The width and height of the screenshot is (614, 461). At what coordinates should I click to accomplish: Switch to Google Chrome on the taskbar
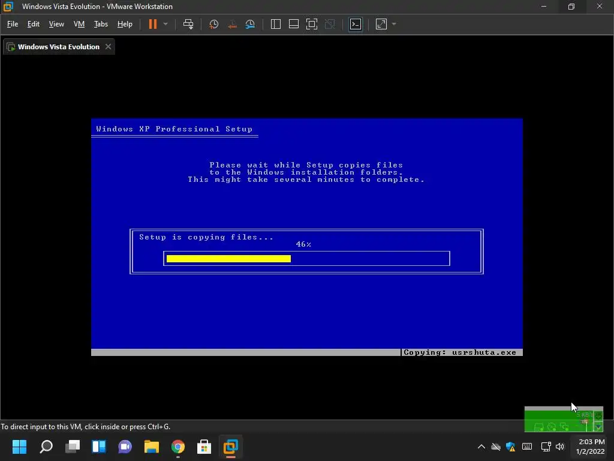[x=177, y=447]
